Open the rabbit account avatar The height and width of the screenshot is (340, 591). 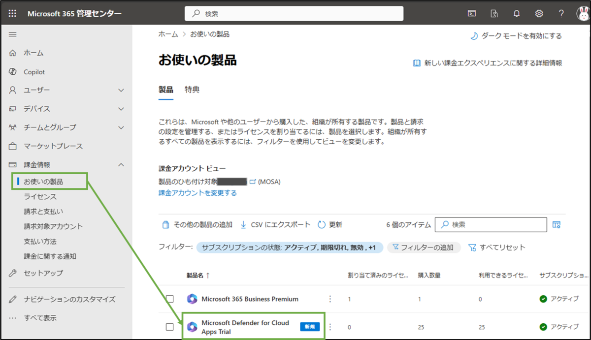pos(583,14)
